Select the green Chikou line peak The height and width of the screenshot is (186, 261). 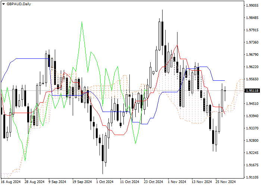tap(82, 22)
